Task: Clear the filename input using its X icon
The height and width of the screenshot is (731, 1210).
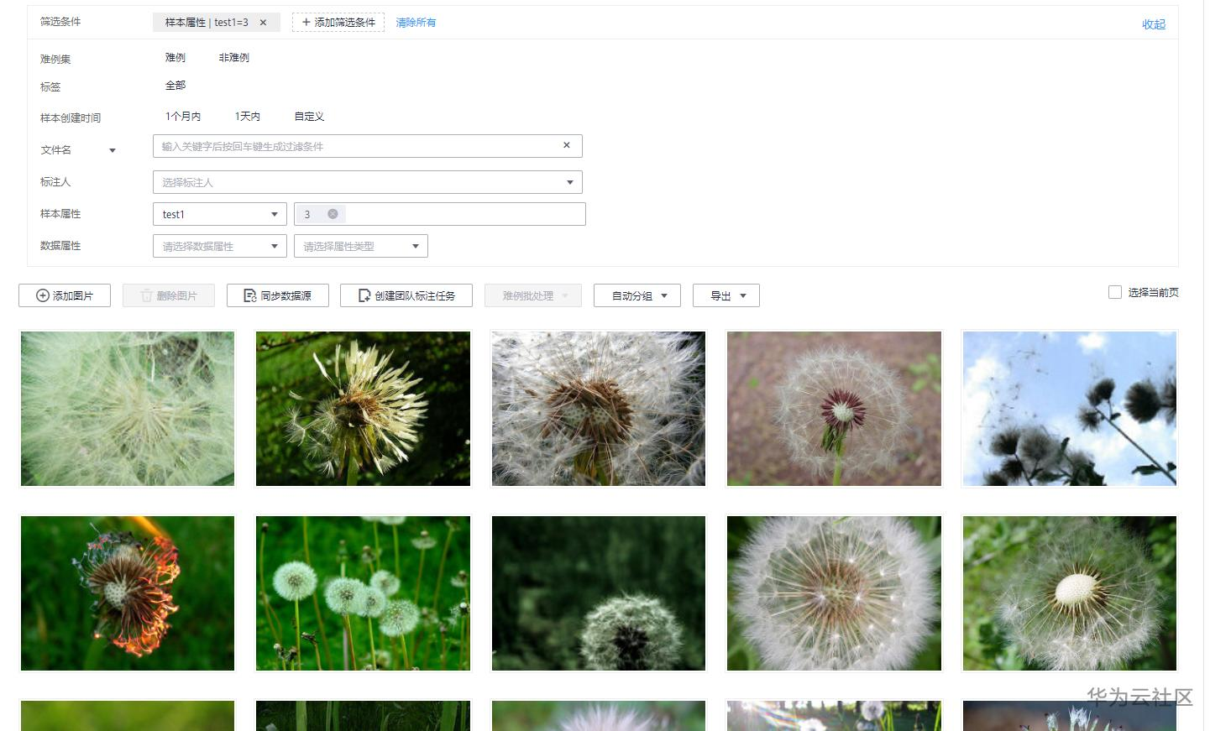Action: point(567,145)
